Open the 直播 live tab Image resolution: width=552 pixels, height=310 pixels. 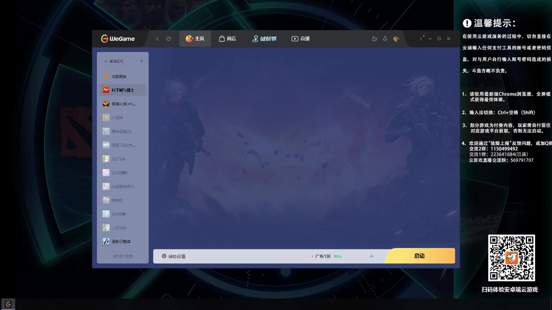tap(301, 39)
